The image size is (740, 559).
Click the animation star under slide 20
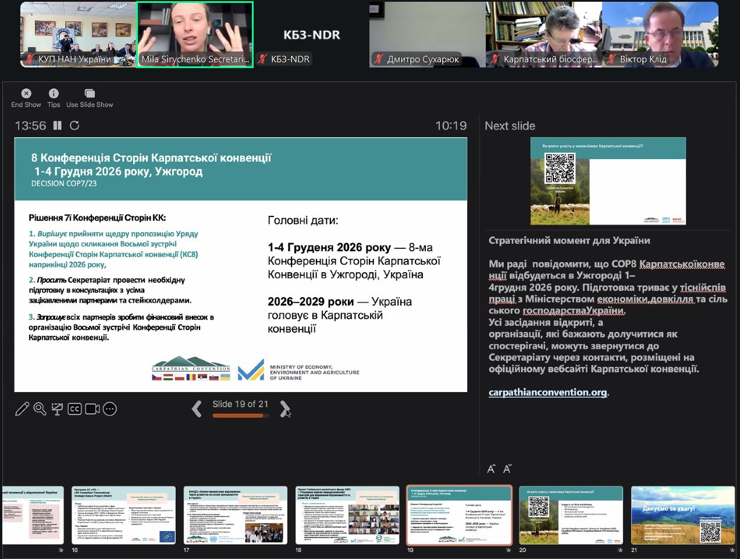[x=620, y=550]
